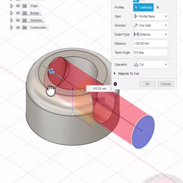The height and width of the screenshot is (183, 183).
Task: Cancel the extrude dialog
Action: [x=166, y=84]
